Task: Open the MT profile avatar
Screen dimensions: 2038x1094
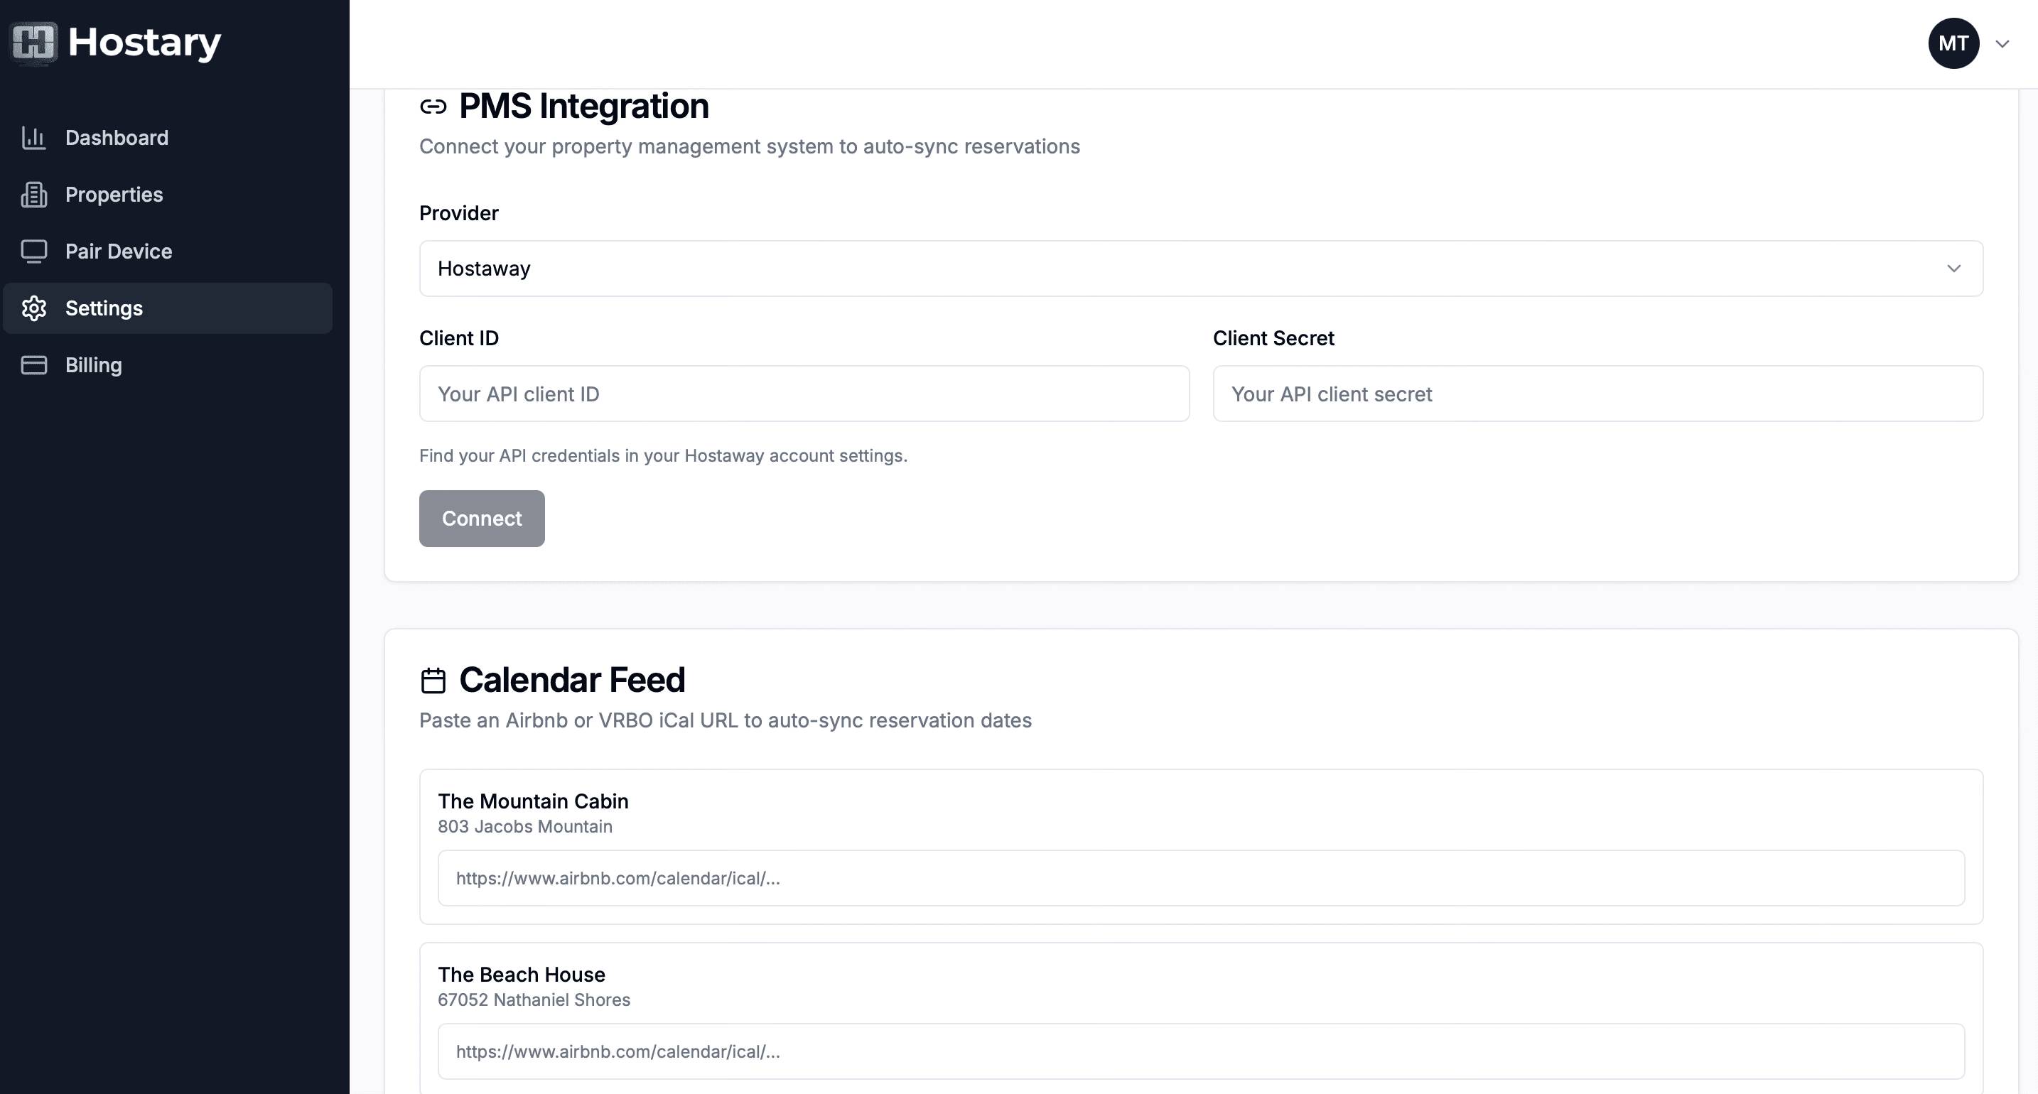Action: 1954,43
